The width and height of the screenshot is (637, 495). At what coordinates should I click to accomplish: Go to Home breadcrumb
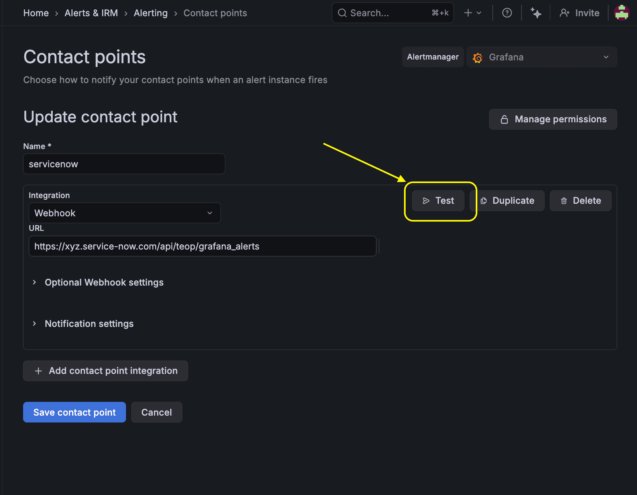point(36,13)
